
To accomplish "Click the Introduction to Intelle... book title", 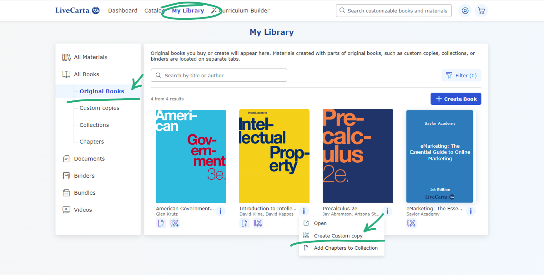I will [x=268, y=208].
